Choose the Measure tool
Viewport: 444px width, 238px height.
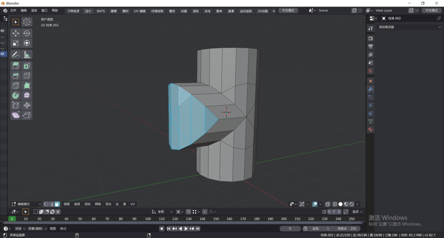click(27, 54)
